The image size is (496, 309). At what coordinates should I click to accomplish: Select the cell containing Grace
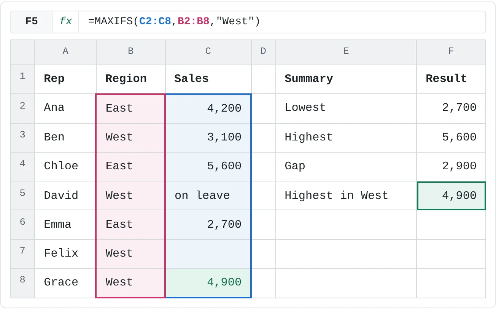pos(65,283)
